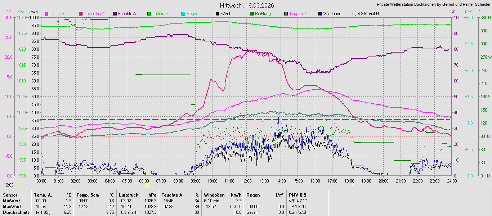Click the Luftdruck legend label text

[x=161, y=14]
